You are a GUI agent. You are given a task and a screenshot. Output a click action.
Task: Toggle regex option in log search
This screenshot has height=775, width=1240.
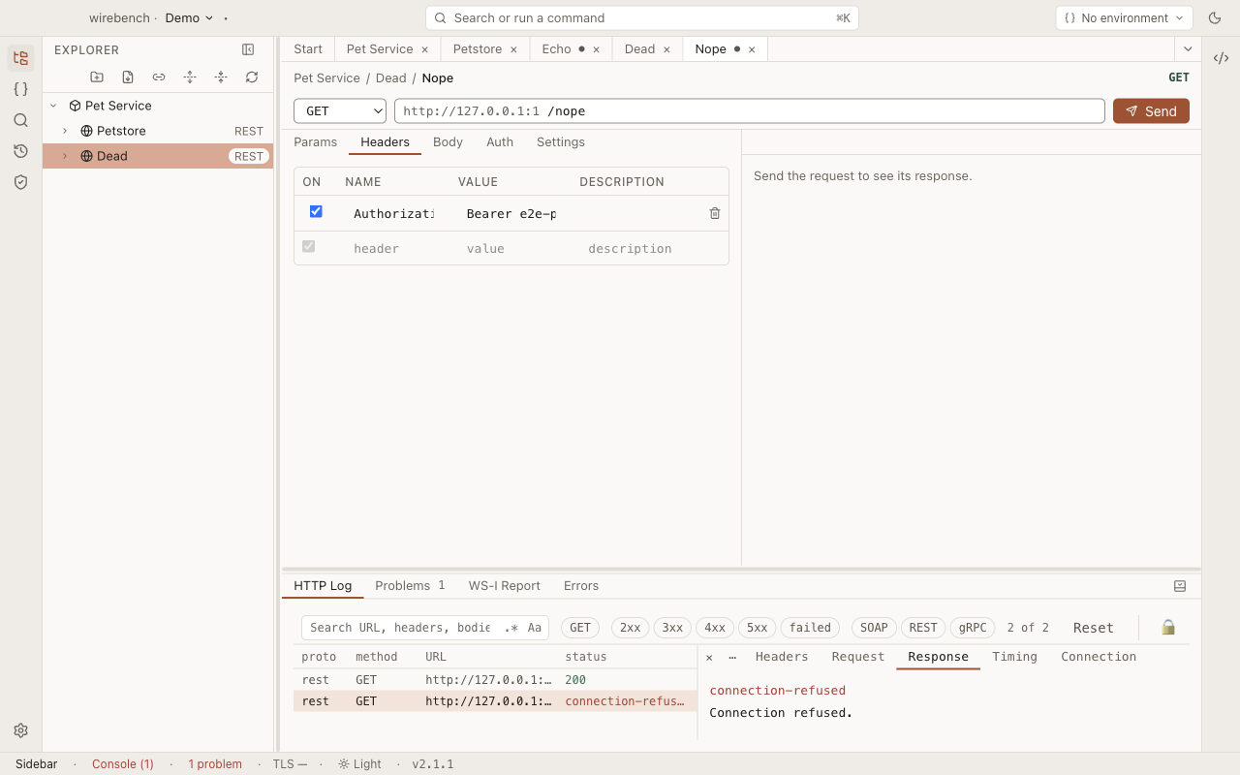click(511, 628)
